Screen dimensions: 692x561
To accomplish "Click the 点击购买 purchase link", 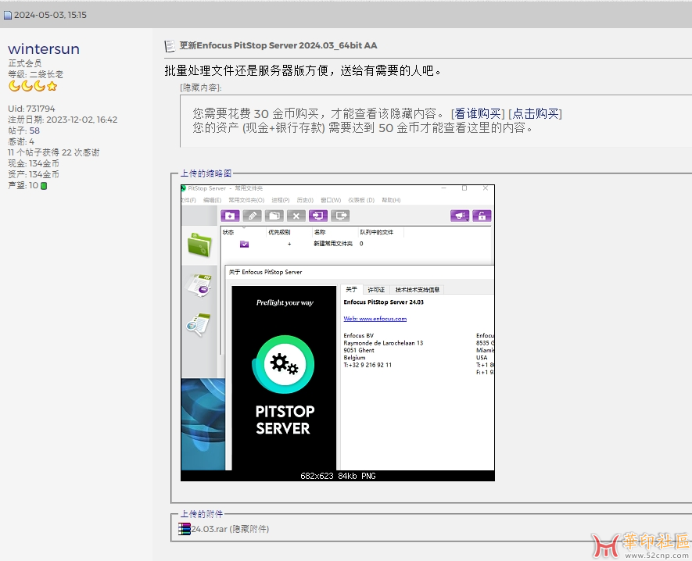I will tap(536, 114).
